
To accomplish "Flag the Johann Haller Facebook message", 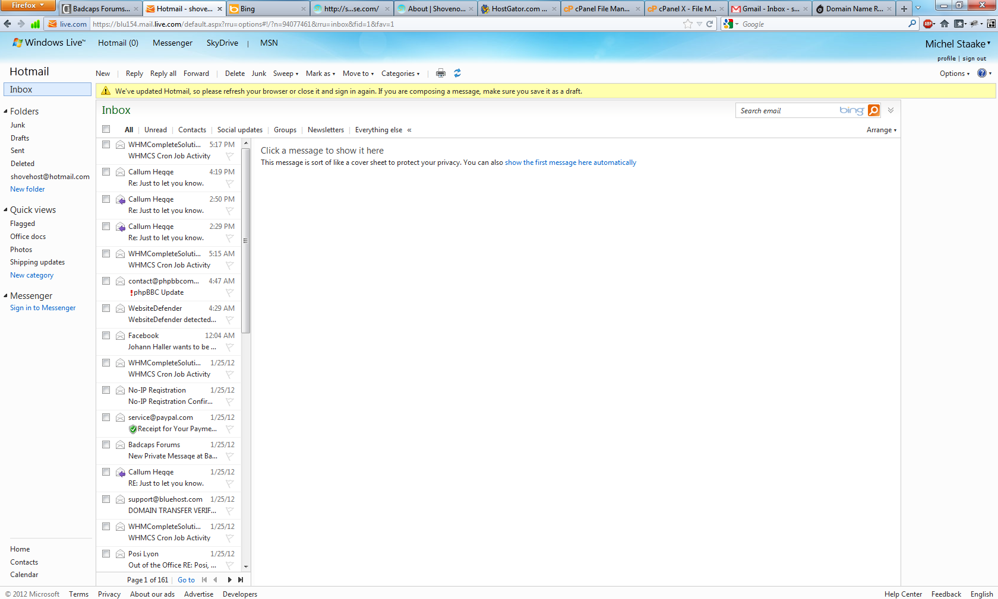I will click(229, 347).
